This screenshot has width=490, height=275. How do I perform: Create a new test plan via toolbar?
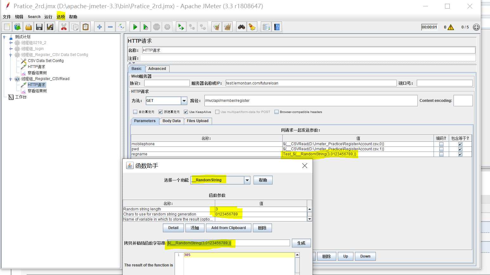[x=7, y=27]
